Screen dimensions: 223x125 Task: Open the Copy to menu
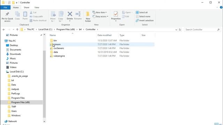[x=61, y=17]
